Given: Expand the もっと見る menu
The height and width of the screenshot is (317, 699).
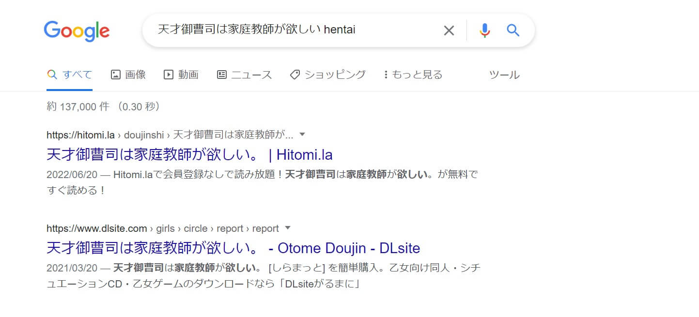Looking at the screenshot, I should [x=413, y=75].
